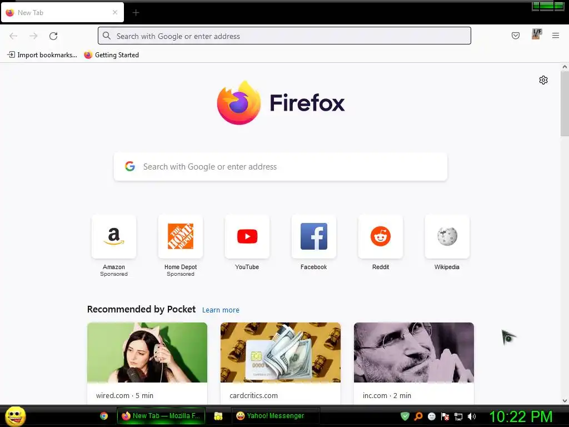Click the Recommended by Pocket heading
Screen dimensions: 569x427
coord(141,309)
